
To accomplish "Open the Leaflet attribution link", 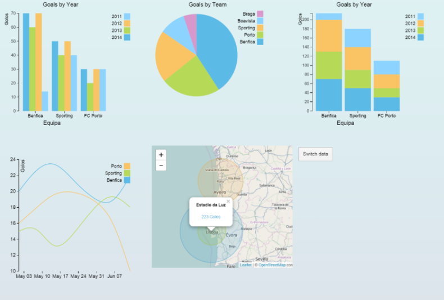I will [x=246, y=265].
